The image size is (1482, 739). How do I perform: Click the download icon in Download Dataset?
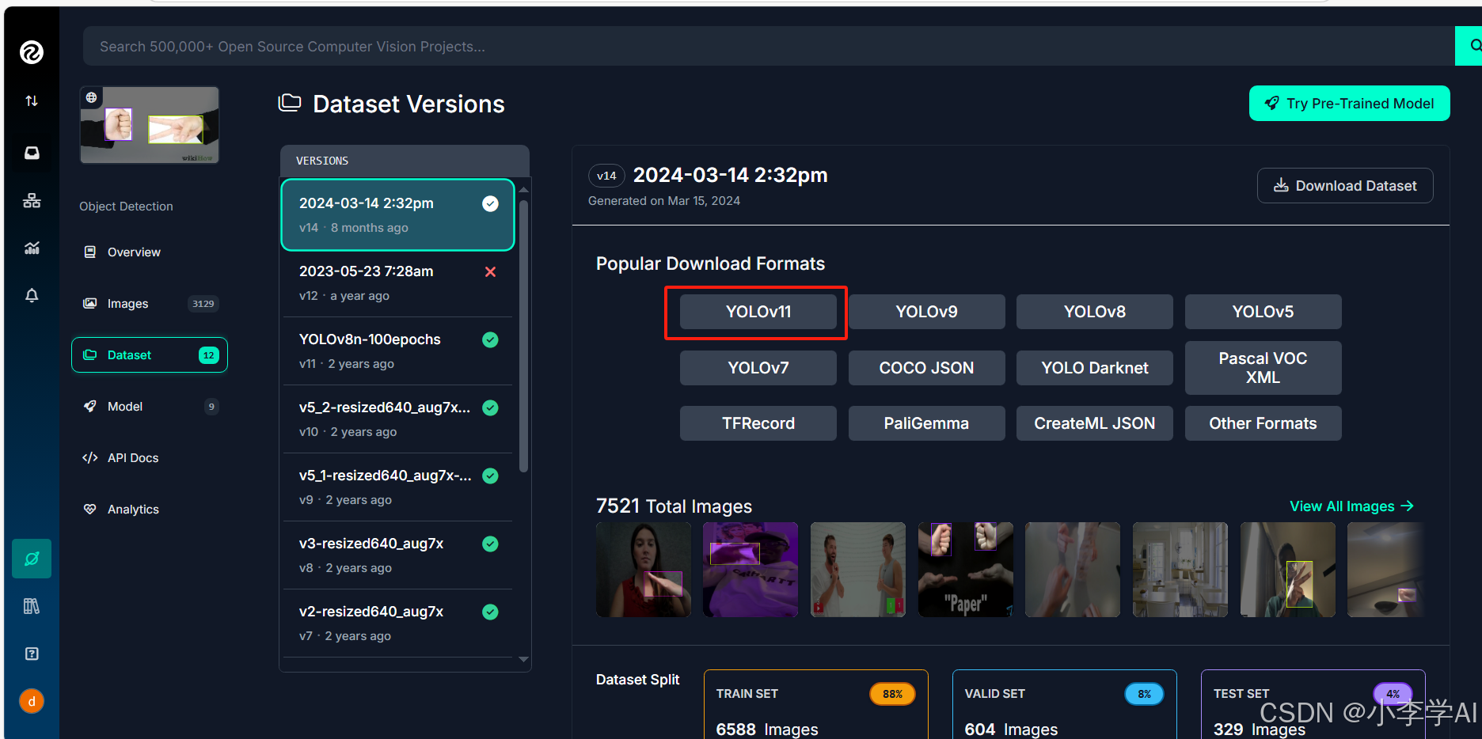1281,185
